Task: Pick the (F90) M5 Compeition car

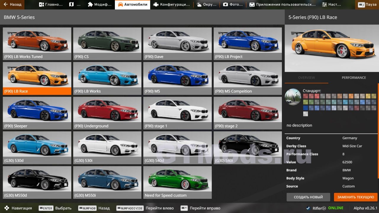Action: [248, 78]
